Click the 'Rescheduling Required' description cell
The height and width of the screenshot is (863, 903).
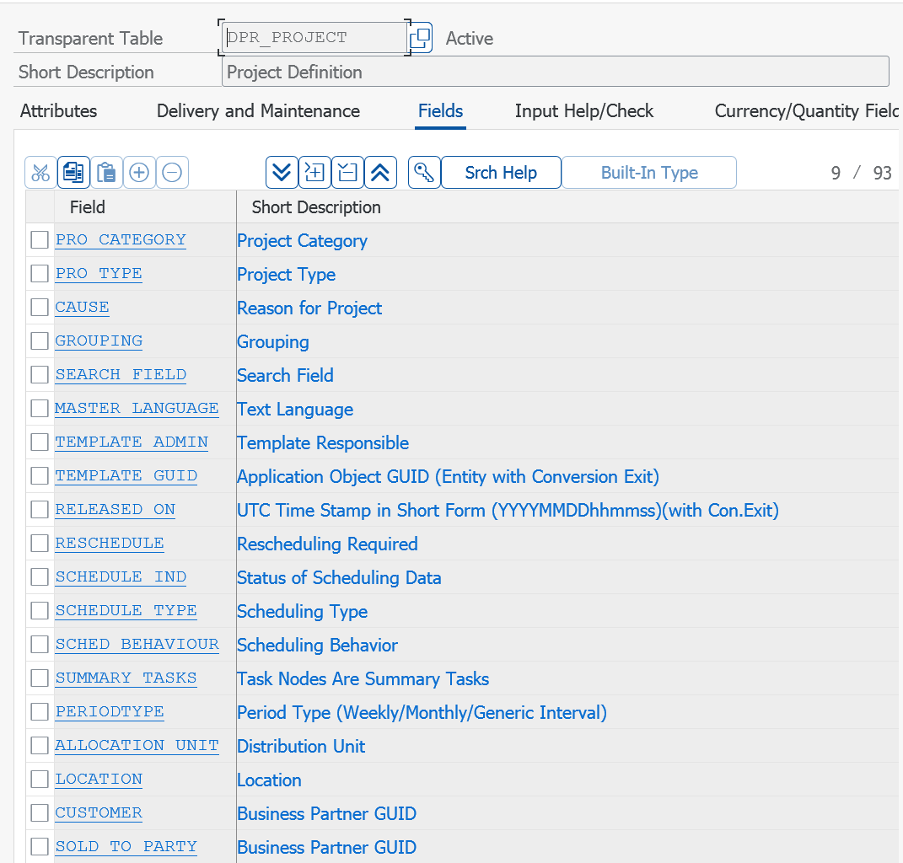tap(327, 544)
